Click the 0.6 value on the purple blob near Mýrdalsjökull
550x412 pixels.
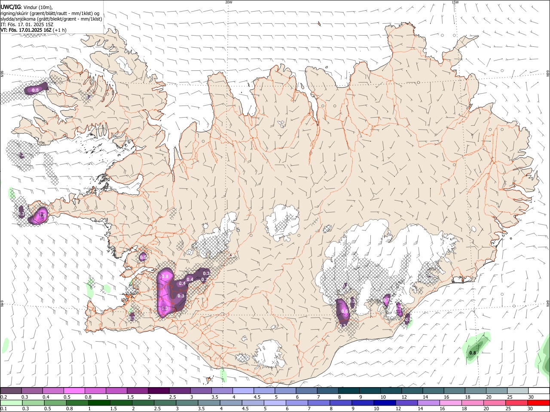coord(344,312)
